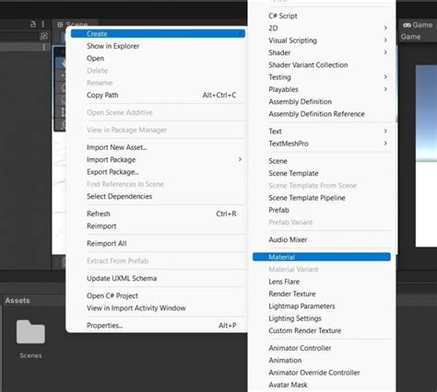This screenshot has width=437, height=392.
Task: Click the controller icon on the Game tab
Action: pyautogui.click(x=407, y=25)
